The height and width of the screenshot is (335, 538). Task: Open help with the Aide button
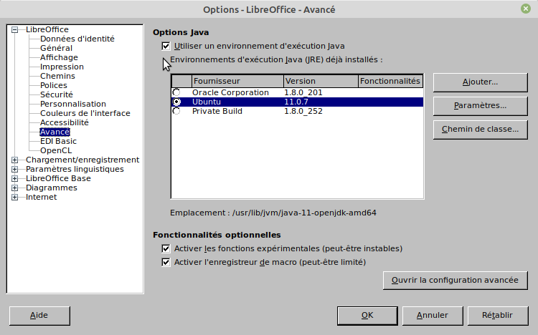tap(39, 316)
